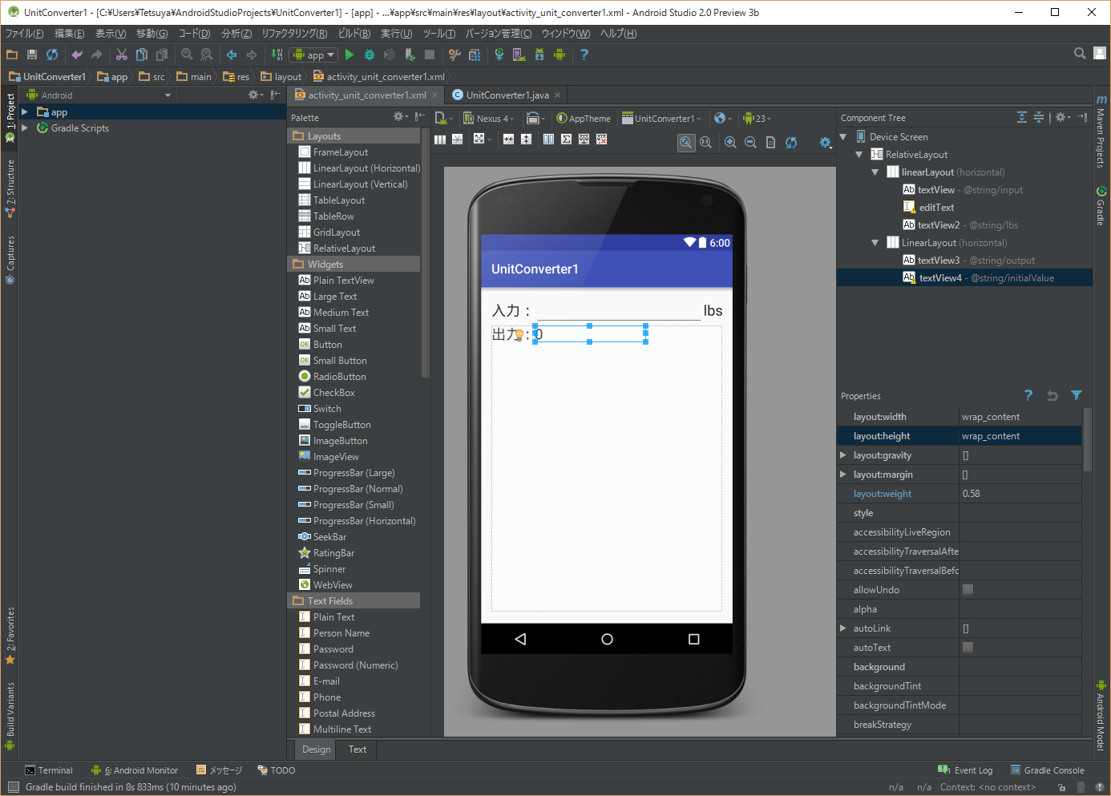Viewport: 1111px width, 796px height.
Task: Toggle the 1: Project tool window
Action: (10, 119)
